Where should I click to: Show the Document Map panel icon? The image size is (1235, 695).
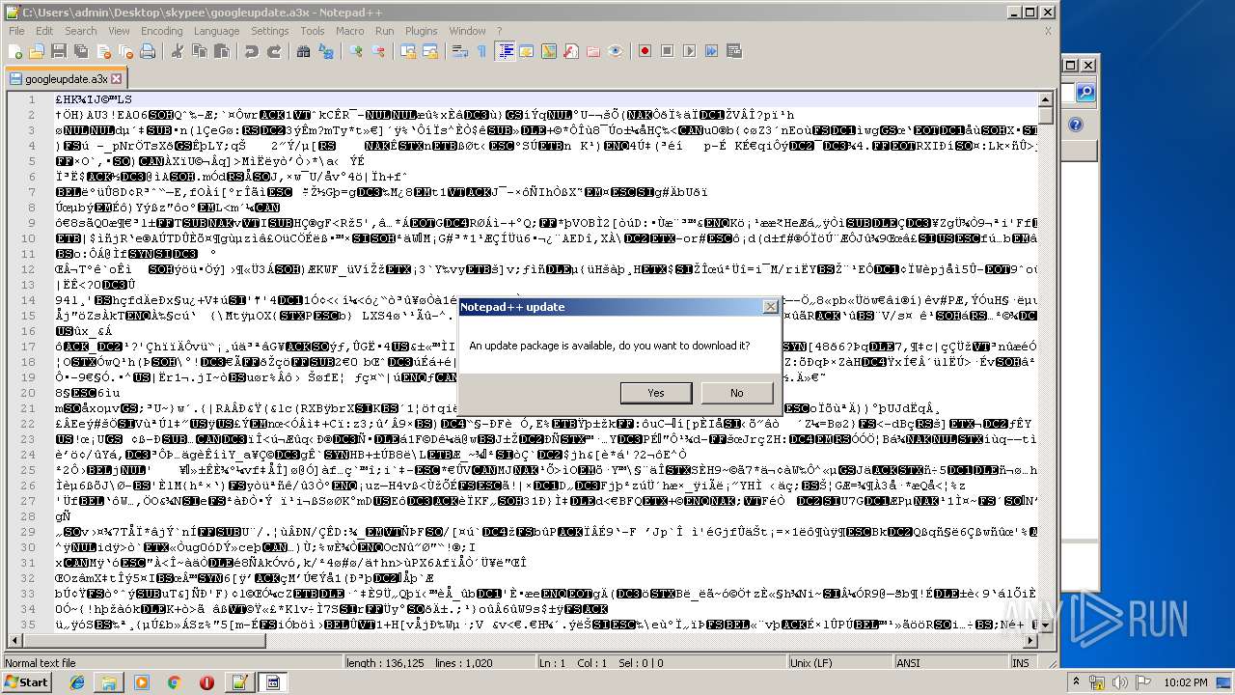(549, 51)
